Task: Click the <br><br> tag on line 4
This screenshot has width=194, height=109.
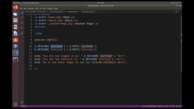Action: [x=40, y=27]
